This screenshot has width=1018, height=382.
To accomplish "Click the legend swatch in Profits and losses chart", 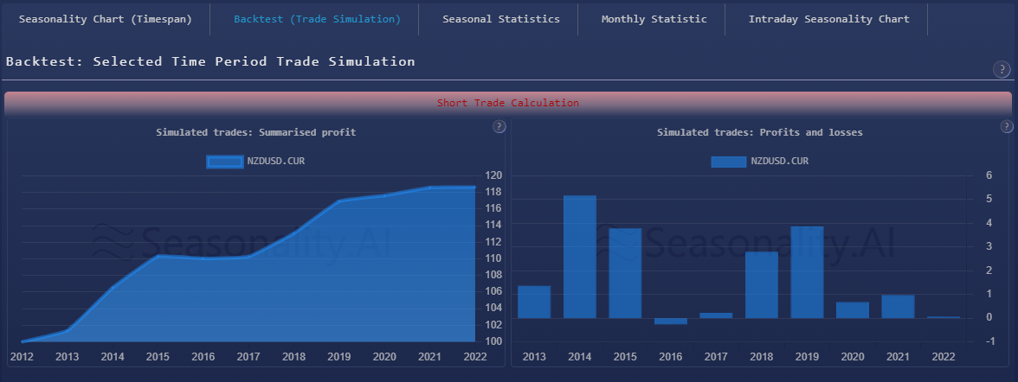I will pos(728,161).
